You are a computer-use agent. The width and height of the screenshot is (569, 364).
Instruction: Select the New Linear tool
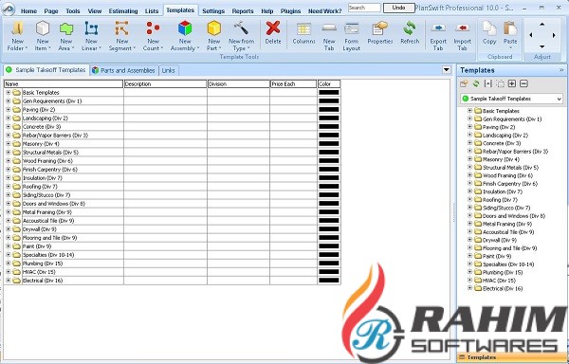91,36
